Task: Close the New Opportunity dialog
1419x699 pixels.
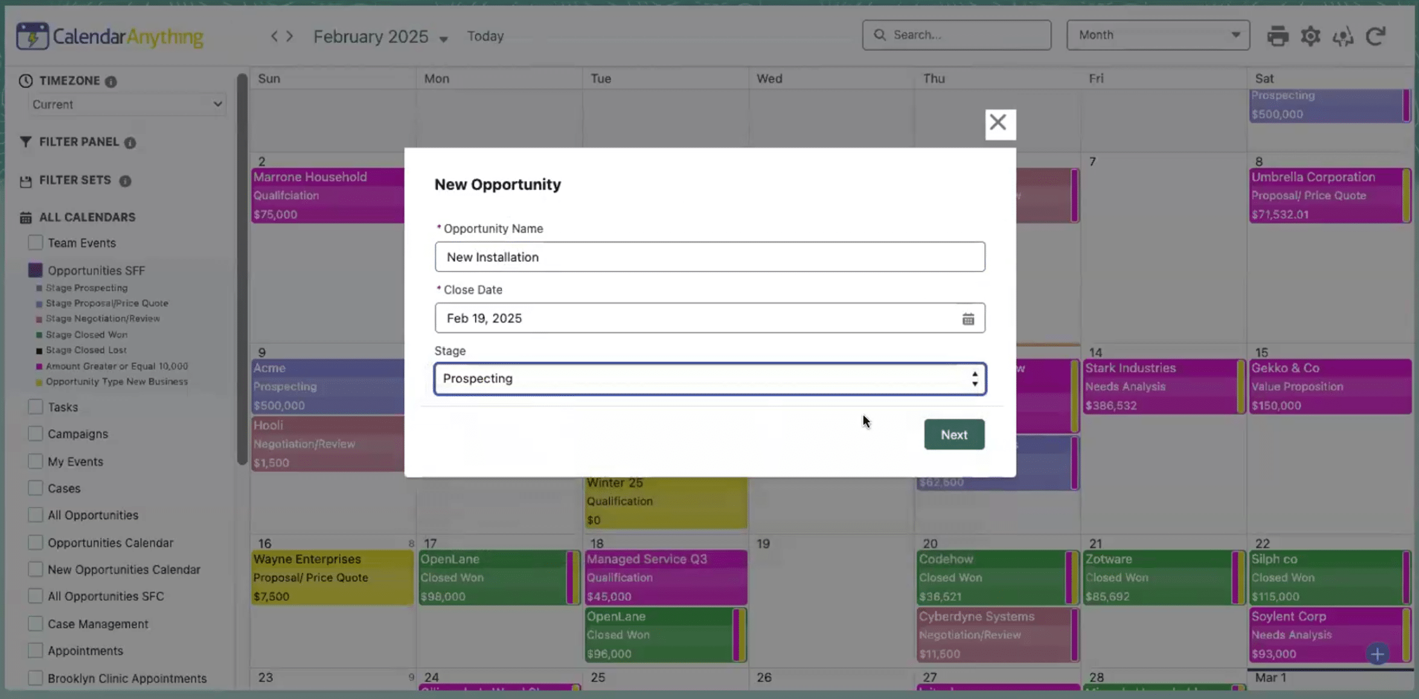Action: 999,124
